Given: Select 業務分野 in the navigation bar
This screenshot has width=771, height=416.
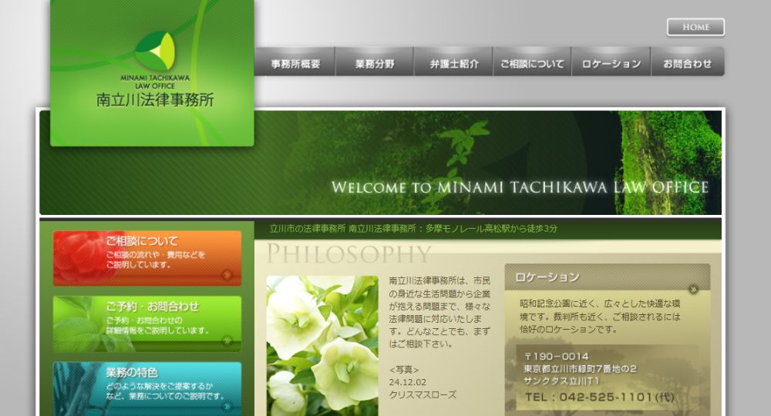Looking at the screenshot, I should coord(375,64).
